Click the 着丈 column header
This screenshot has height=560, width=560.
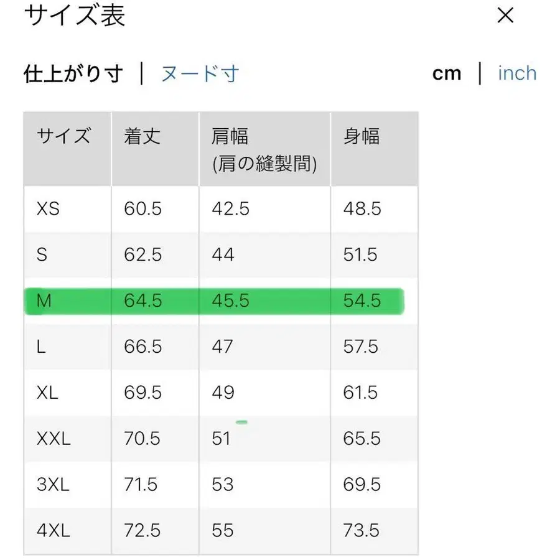pyautogui.click(x=142, y=137)
